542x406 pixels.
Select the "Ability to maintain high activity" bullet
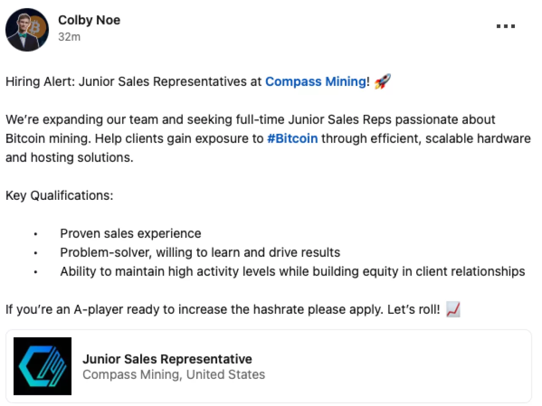point(292,271)
